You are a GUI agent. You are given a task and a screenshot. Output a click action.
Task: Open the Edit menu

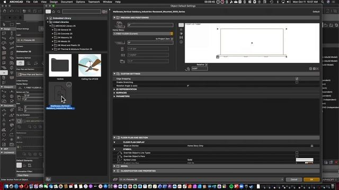coord(35,2)
